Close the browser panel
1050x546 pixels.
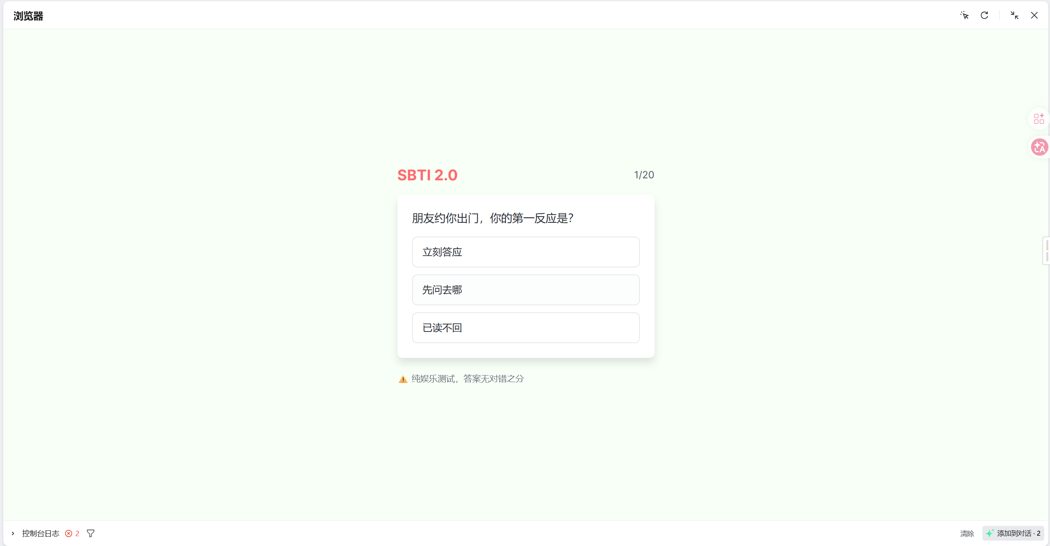tap(1034, 16)
